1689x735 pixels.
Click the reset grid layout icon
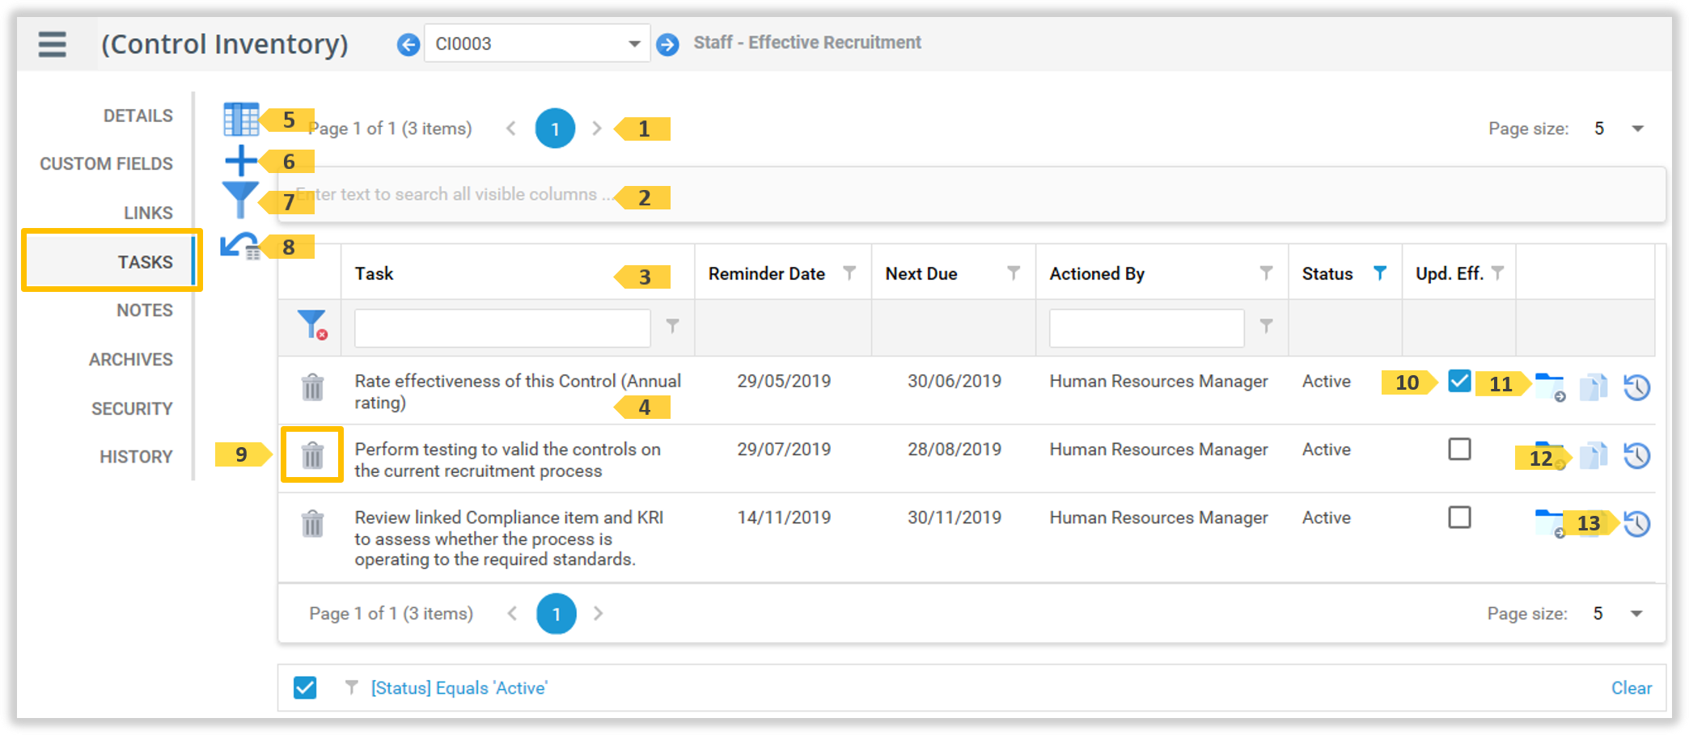click(240, 246)
